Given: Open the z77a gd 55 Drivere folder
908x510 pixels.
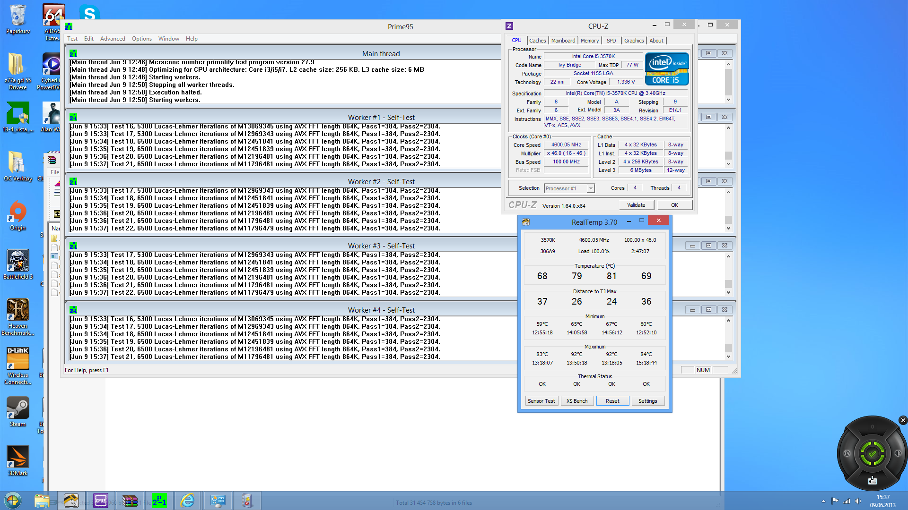Looking at the screenshot, I should point(17,71).
